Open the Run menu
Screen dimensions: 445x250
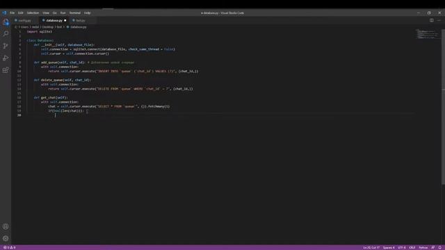click(63, 12)
